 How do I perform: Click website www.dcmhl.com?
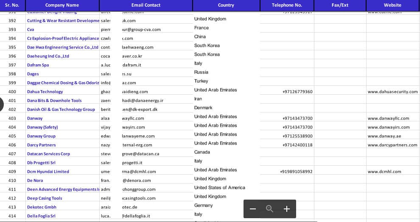tap(384, 172)
